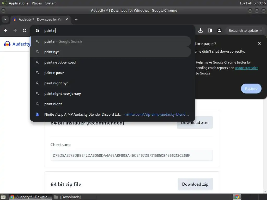
Task: Toggle the side panel icon
Action: click(210, 30)
